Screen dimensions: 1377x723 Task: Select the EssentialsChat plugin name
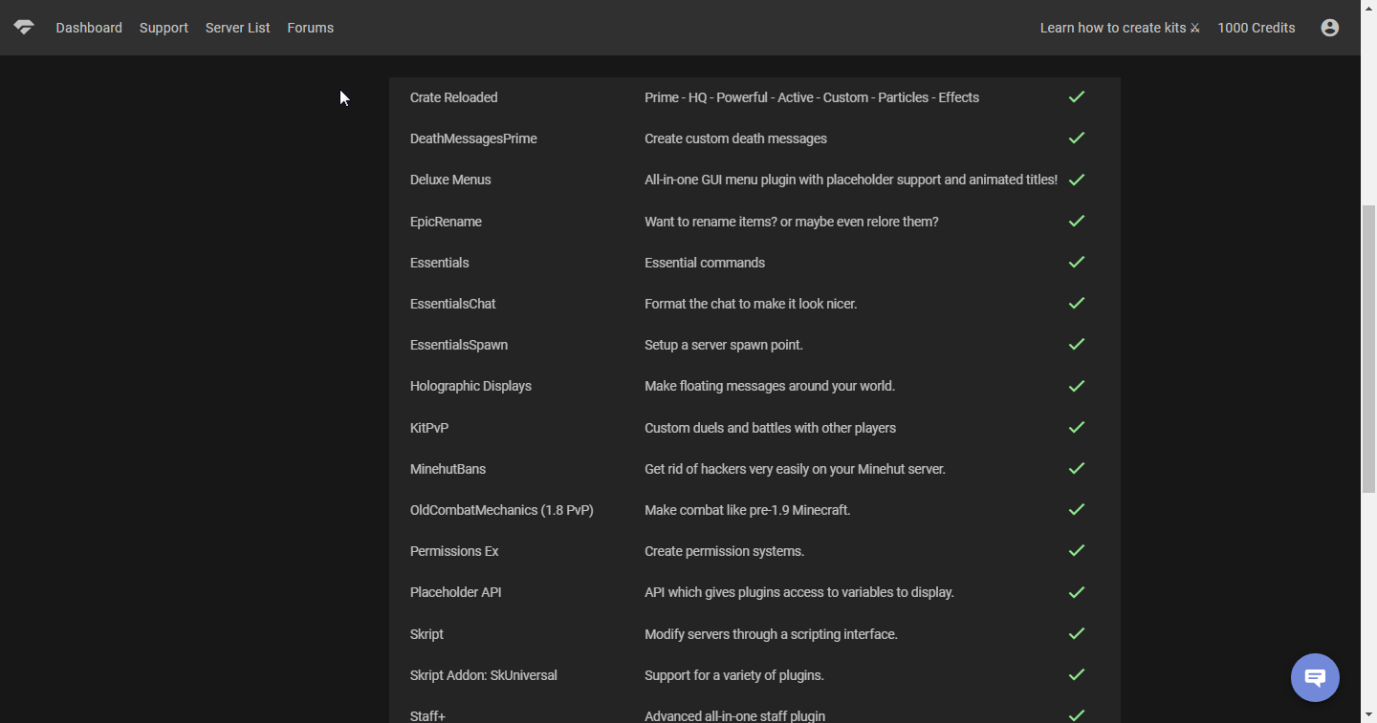pos(453,304)
